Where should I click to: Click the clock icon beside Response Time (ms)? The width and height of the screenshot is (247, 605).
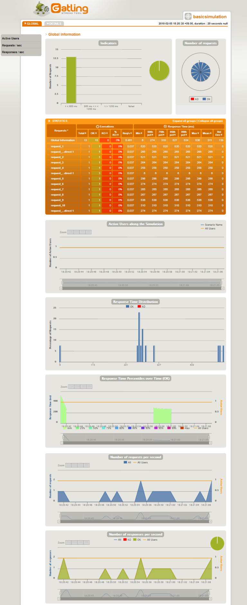click(x=165, y=127)
